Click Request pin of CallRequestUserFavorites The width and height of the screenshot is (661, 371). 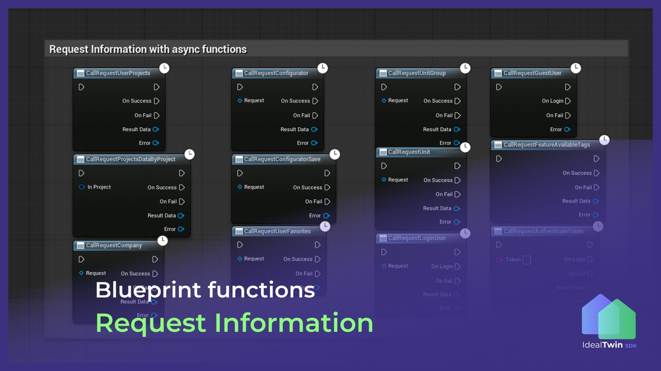pos(240,259)
